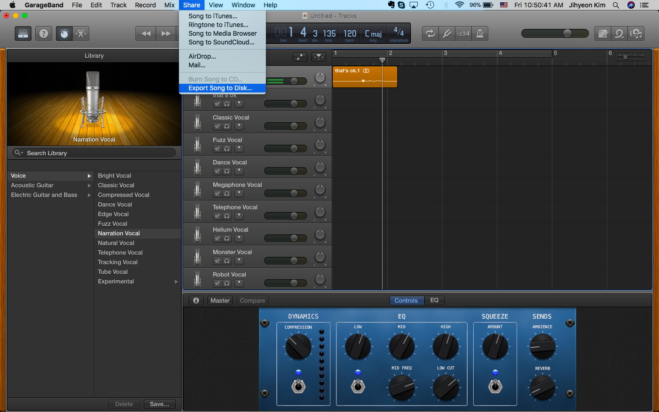
Task: Flip the Dynamics toggle switch
Action: [x=298, y=386]
